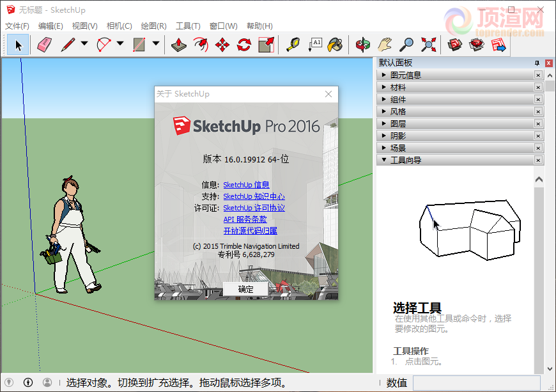556x392 pixels.
Task: Click the geo-location status bar icon
Action: (9, 382)
